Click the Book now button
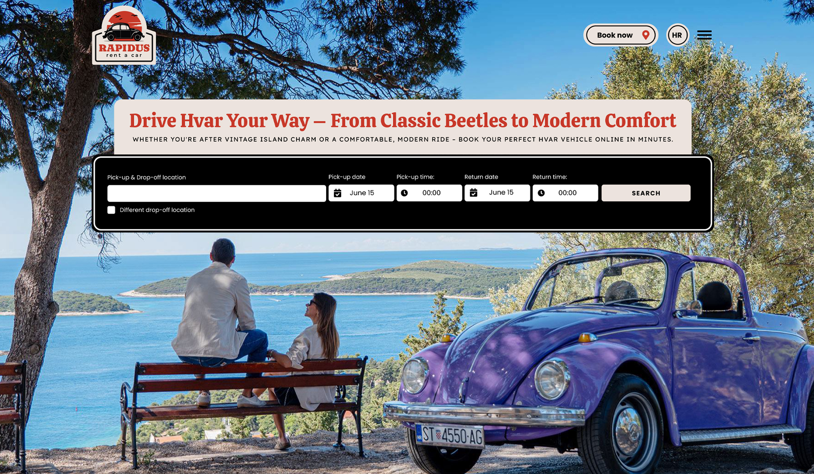 (x=620, y=35)
